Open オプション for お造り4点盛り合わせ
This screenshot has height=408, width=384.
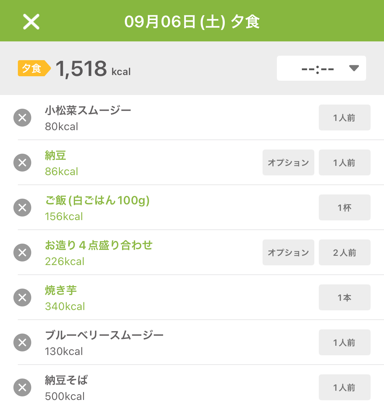pyautogui.click(x=288, y=253)
